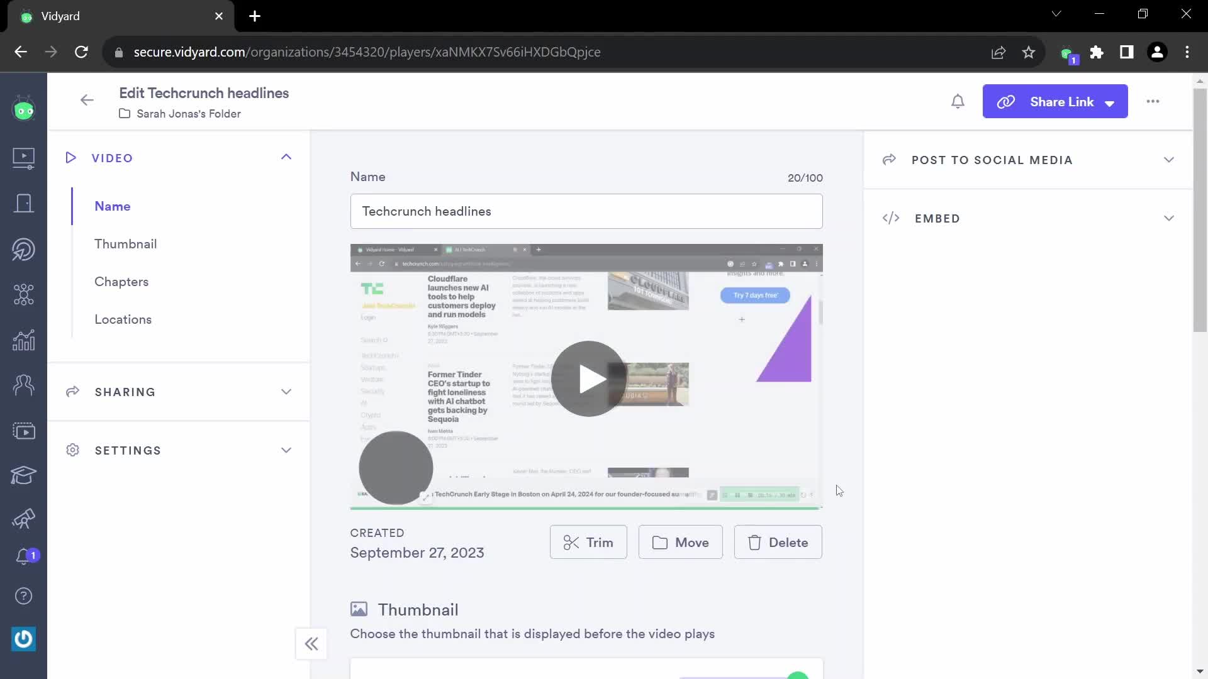The image size is (1208, 679).
Task: Open the speed gauge swirl icon in sidebar
Action: click(x=24, y=250)
